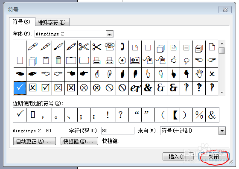Select the window with title bar symbol

point(71,61)
